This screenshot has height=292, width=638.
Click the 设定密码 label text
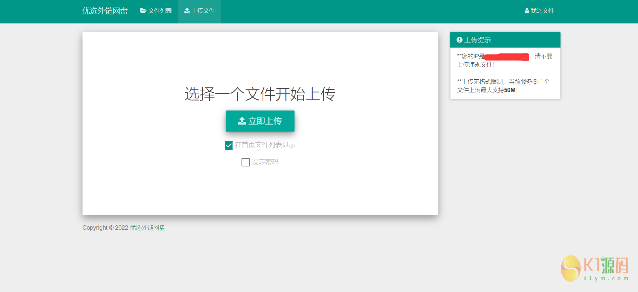(x=265, y=162)
